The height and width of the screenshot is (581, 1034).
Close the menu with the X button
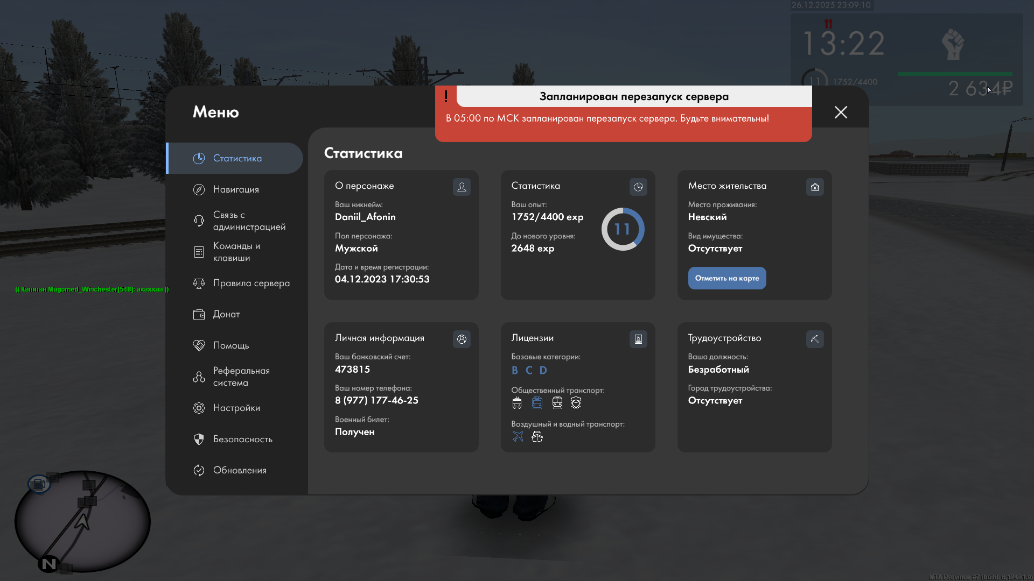[x=841, y=112]
